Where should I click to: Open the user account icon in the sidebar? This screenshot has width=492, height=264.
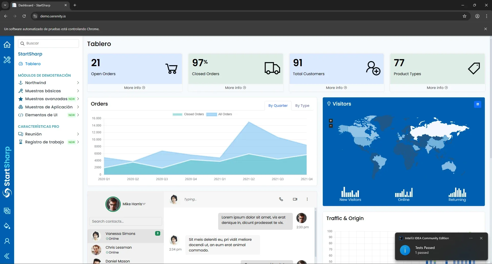(x=7, y=241)
